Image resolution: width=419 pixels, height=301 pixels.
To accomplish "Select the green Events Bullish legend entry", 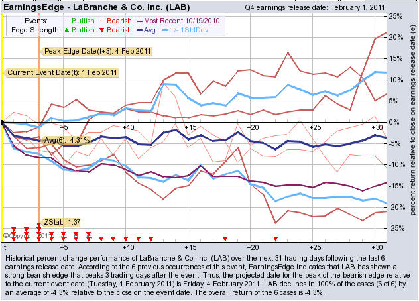I will pyautogui.click(x=78, y=20).
